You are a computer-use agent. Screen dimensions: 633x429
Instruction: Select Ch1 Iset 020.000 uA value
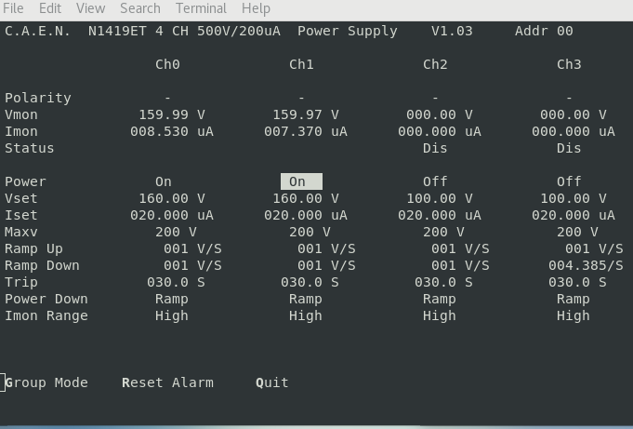[x=306, y=215]
